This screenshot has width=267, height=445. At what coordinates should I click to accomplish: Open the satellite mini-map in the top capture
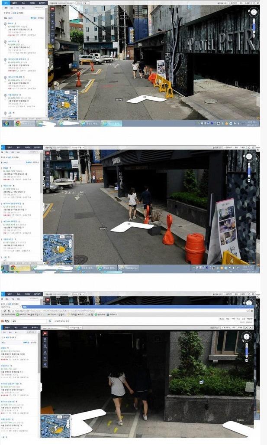63,105
